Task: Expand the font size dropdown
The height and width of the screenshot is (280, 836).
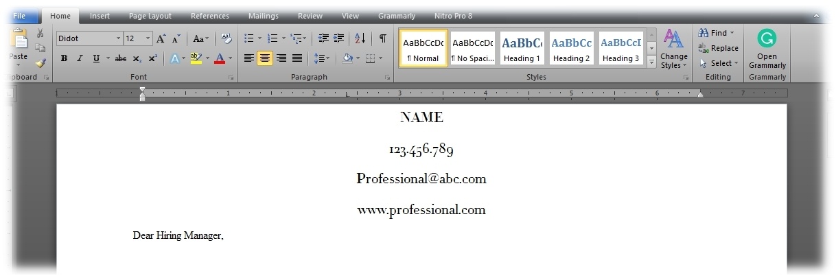Action: 149,39
